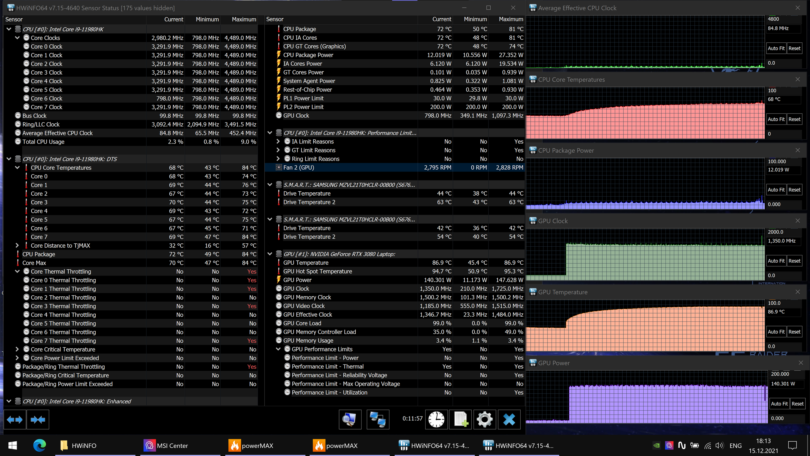The image size is (810, 456).
Task: Open sensor settings gear icon
Action: pos(485,420)
